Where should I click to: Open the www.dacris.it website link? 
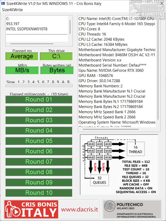click(x=80, y=209)
